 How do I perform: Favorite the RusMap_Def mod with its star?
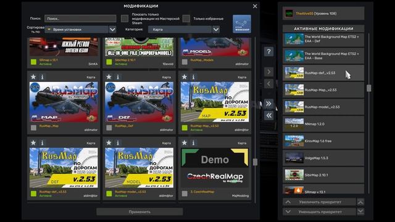click(109, 76)
